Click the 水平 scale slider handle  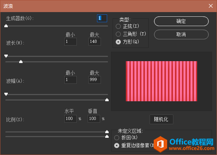pyautogui.click(x=107, y=132)
